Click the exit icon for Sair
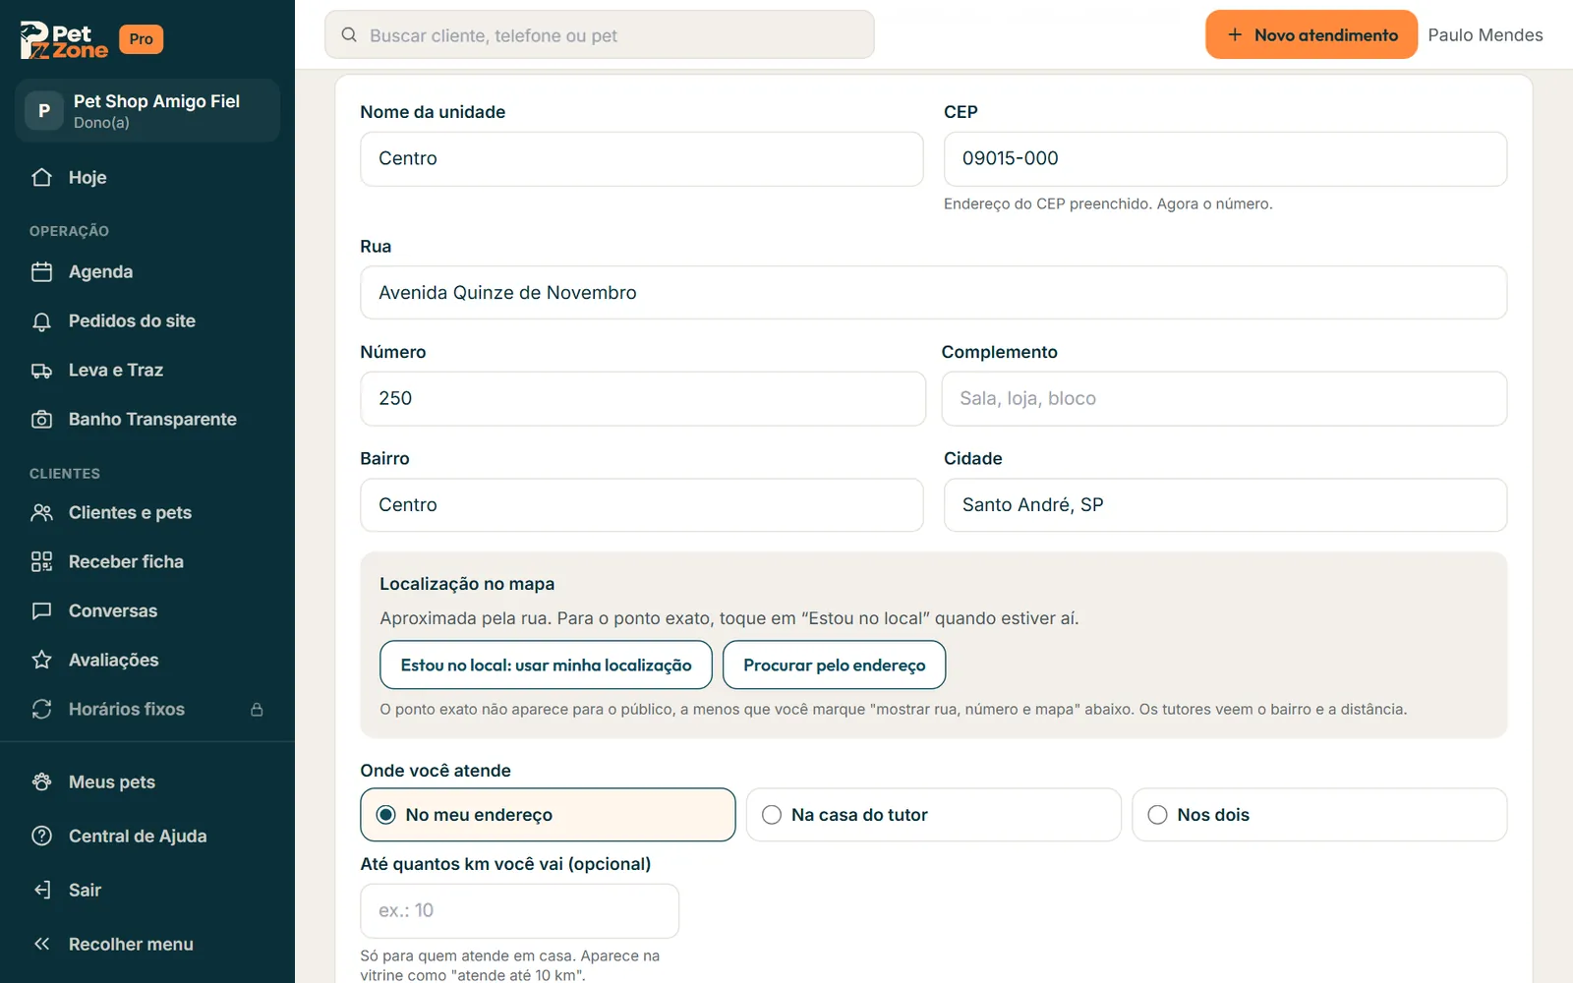 41,891
